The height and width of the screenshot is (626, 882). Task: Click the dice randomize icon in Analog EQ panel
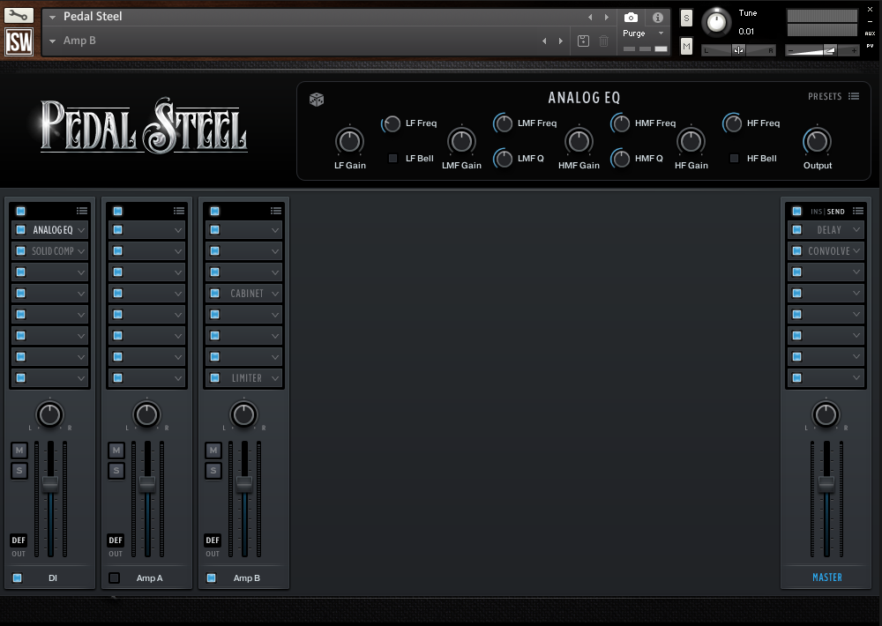(x=316, y=100)
